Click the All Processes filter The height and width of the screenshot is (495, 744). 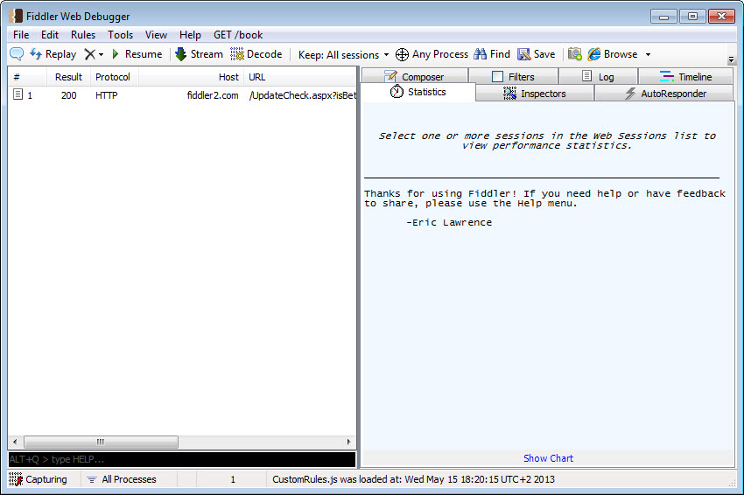[122, 479]
